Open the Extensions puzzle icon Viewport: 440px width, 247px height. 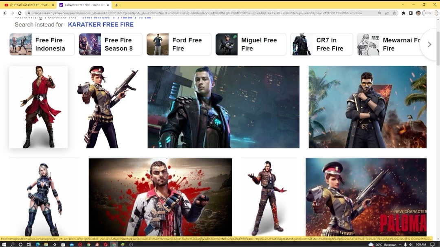403,13
